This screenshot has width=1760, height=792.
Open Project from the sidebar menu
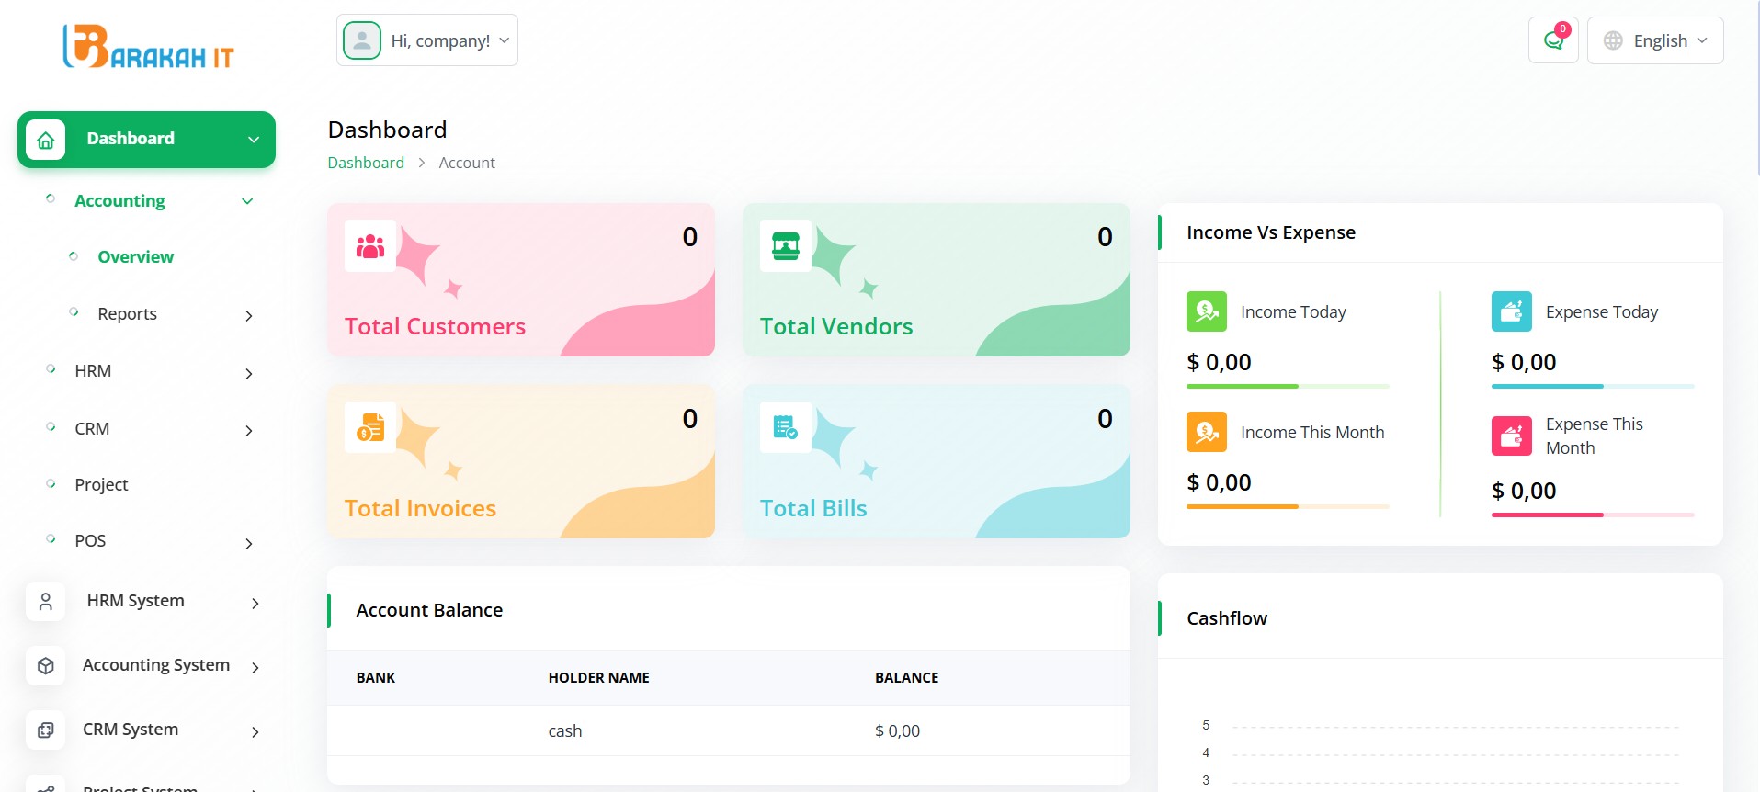coord(101,485)
